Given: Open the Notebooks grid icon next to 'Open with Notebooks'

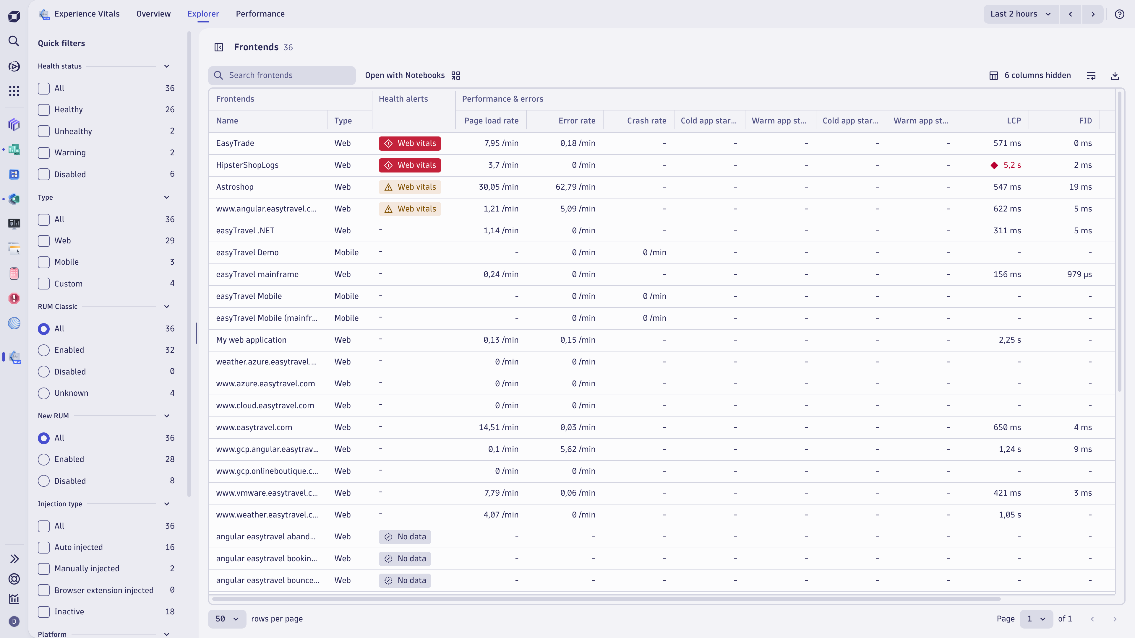Looking at the screenshot, I should (x=455, y=75).
